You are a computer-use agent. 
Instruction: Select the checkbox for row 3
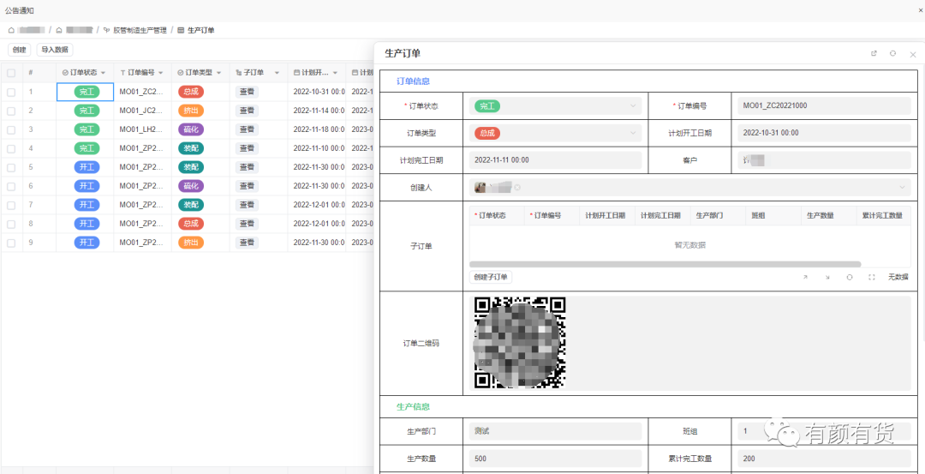[x=11, y=129]
